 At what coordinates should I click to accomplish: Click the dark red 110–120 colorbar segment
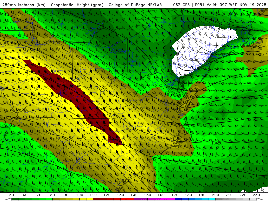pyautogui.click(x=100, y=199)
